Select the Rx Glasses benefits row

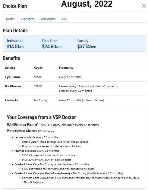[x=74, y=89]
